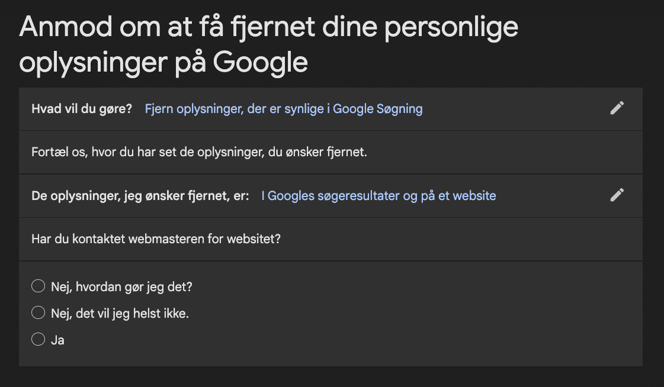Click the bold 'Hvad vil du gøre?' question label
This screenshot has width=664, height=387.
[x=82, y=109]
